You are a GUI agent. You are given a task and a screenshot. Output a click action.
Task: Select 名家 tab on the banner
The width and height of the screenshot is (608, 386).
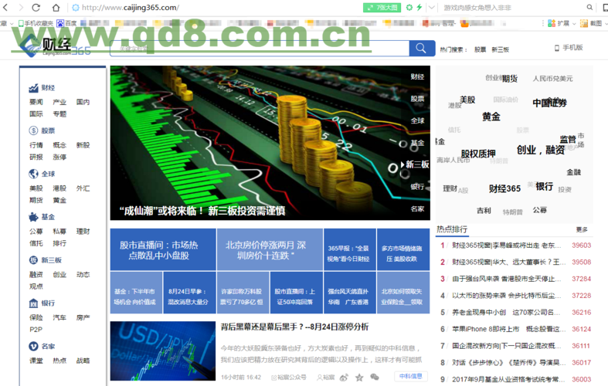point(418,209)
